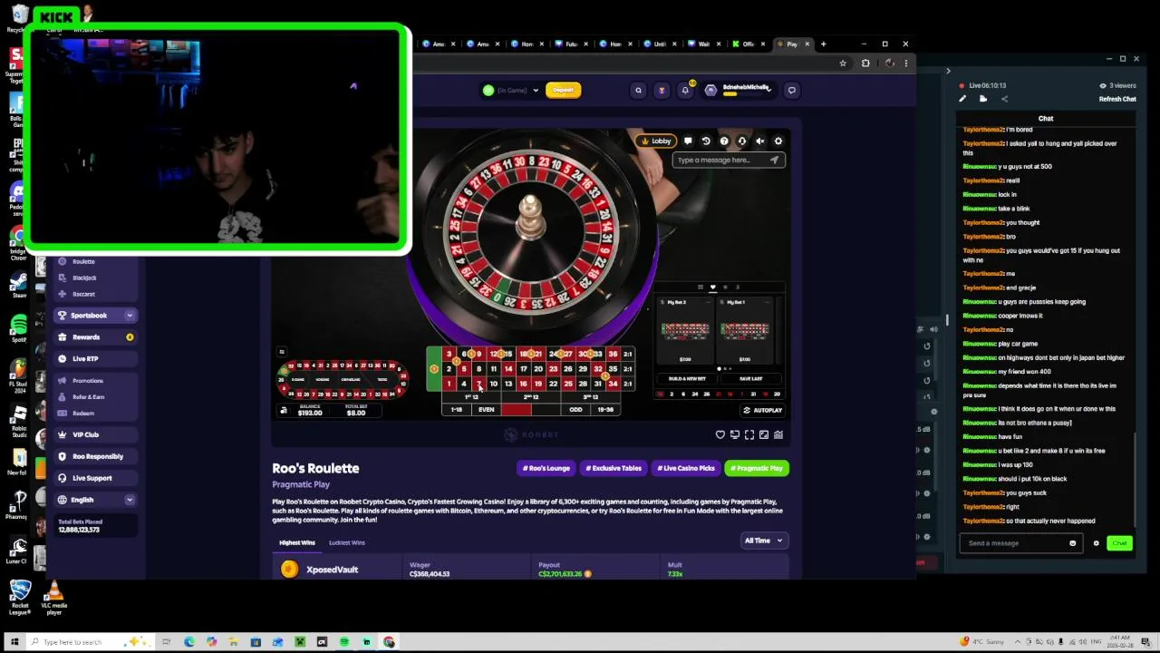Open Refer & Earn in sidebar

(x=89, y=396)
